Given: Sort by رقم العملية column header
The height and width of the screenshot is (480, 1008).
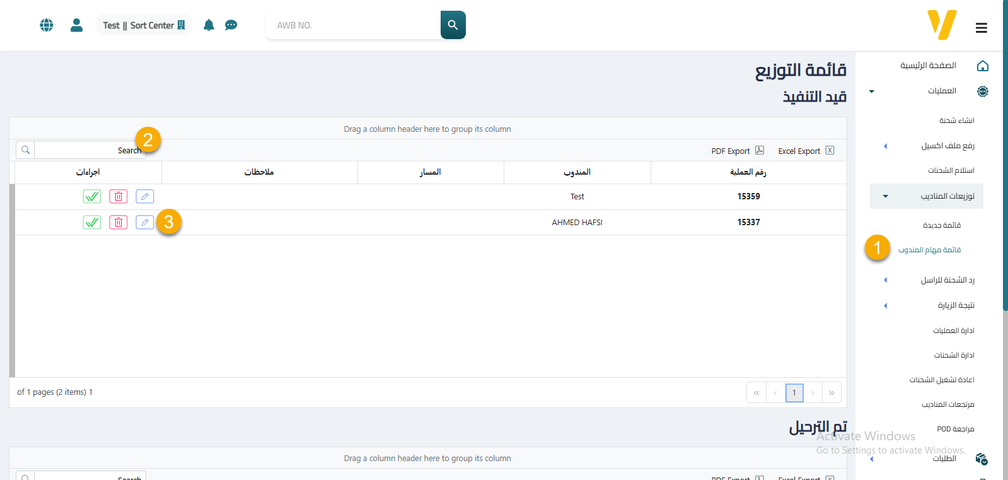Looking at the screenshot, I should pyautogui.click(x=748, y=172).
